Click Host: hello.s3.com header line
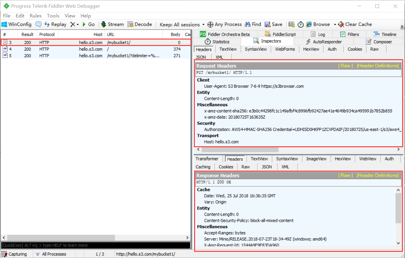The width and height of the screenshot is (405, 258). point(221,142)
